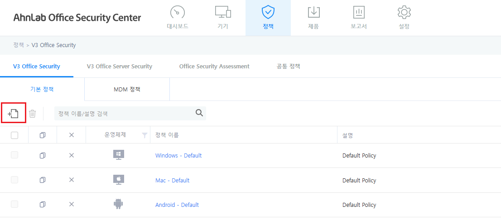Image resolution: width=501 pixels, height=220 pixels.
Task: Open the 제품 download icon
Action: click(313, 12)
